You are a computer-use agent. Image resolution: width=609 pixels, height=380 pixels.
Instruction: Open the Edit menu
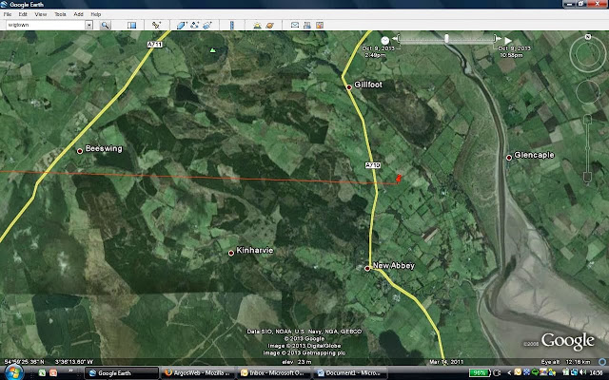tap(23, 14)
